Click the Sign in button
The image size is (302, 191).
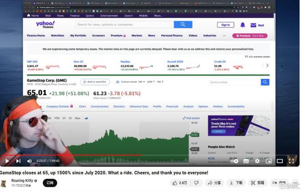click(226, 25)
